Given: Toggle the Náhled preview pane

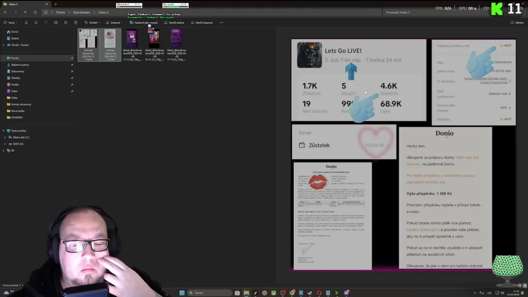Looking at the screenshot, I should click(x=517, y=23).
